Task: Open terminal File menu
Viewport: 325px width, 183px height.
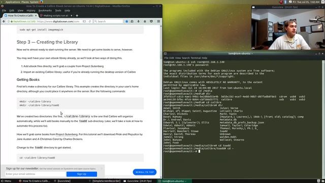Action: point(166,58)
